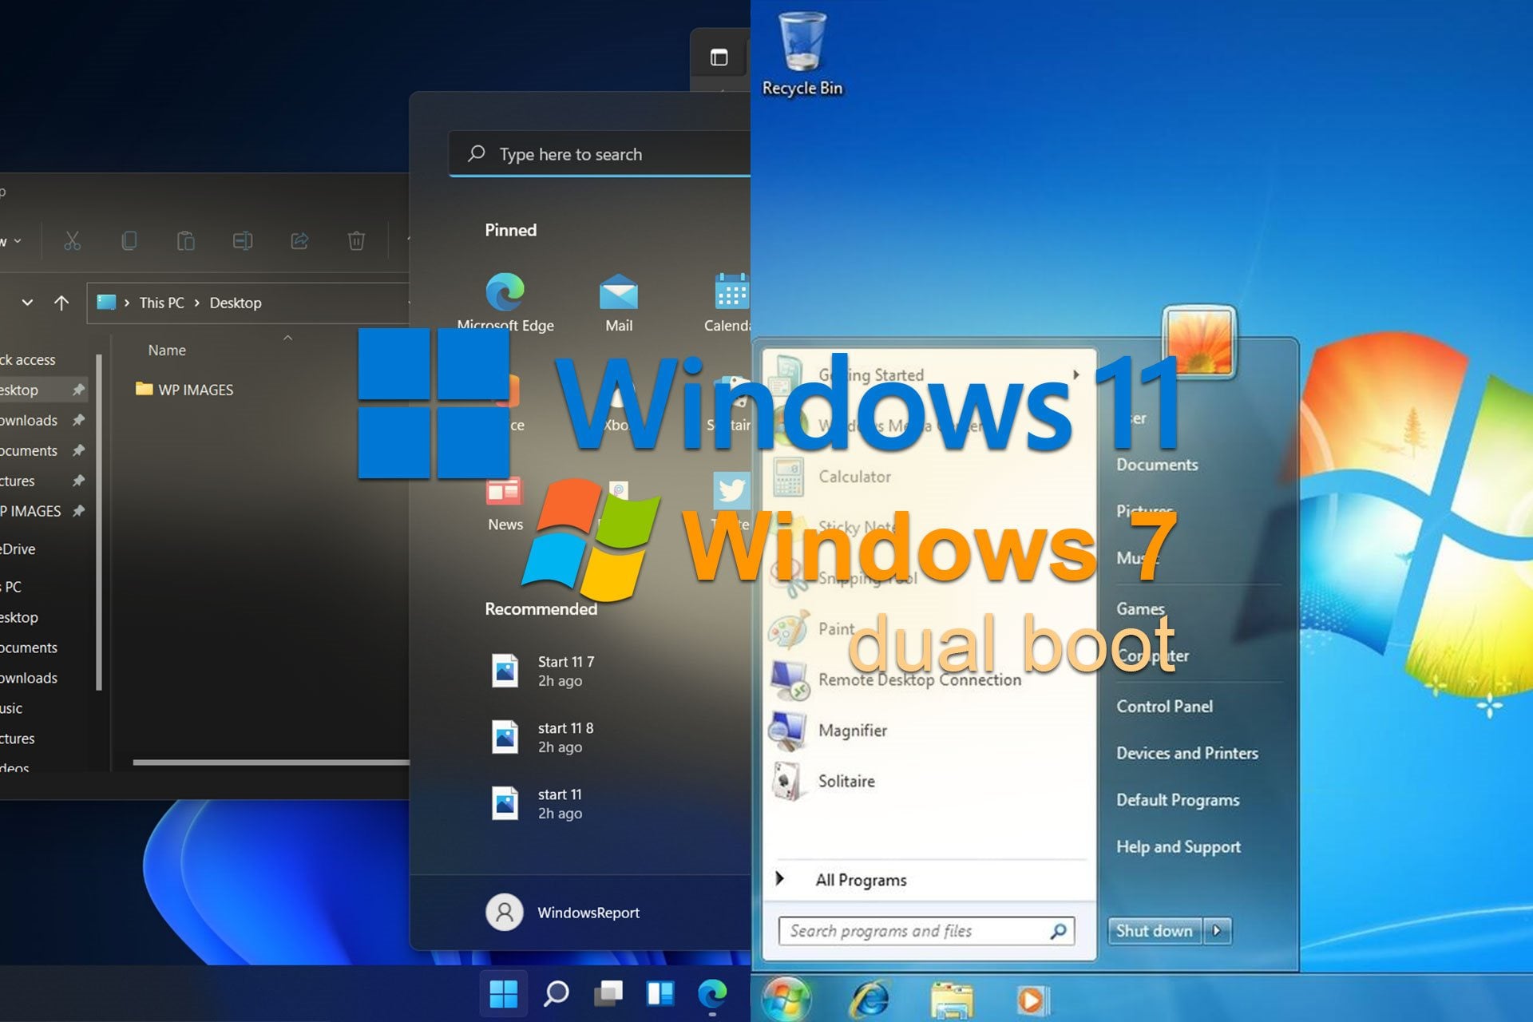Click the Shut down button
This screenshot has width=1533, height=1022.
(1154, 931)
